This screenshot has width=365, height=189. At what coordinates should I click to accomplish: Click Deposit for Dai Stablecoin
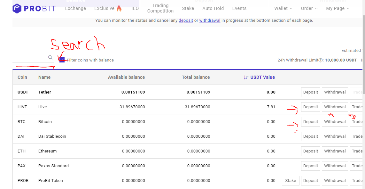click(x=311, y=136)
